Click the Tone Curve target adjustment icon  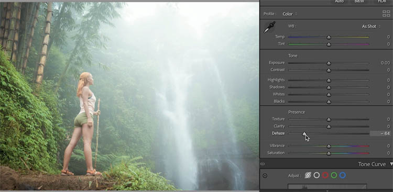265,176
